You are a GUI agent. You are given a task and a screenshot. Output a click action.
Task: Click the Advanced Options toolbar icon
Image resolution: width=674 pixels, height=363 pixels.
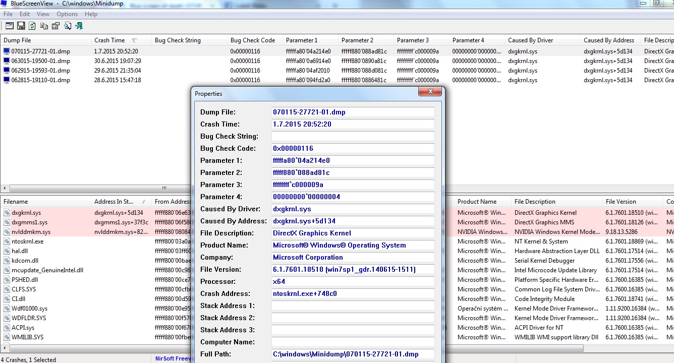click(x=10, y=26)
